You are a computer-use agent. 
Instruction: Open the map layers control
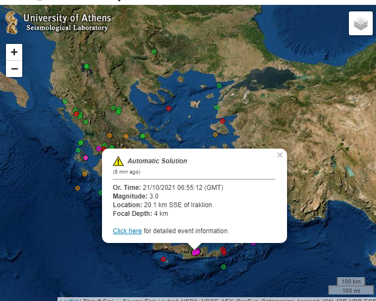pyautogui.click(x=361, y=23)
